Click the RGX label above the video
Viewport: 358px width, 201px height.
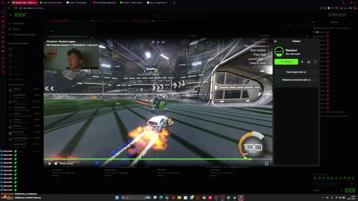point(163,42)
